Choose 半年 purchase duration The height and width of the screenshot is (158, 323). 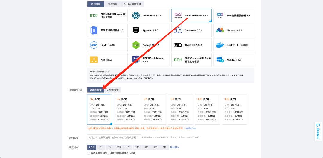click(119, 147)
